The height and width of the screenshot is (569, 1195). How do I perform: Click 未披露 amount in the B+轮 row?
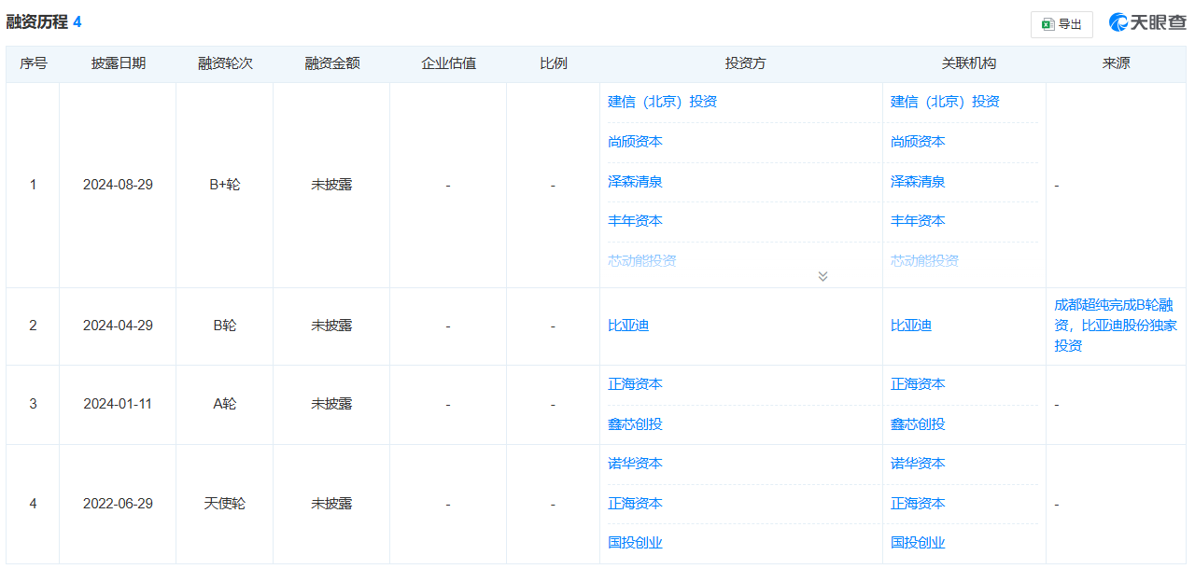[x=331, y=185]
